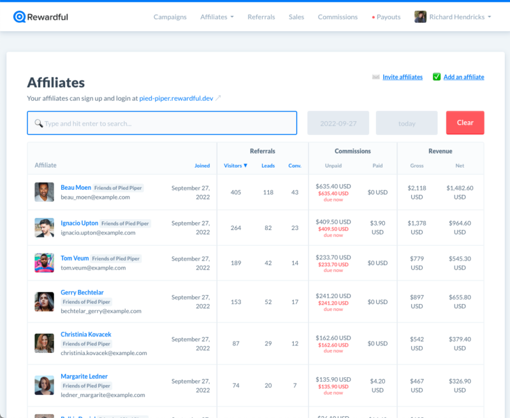The width and height of the screenshot is (510, 418).
Task: Click the envelope icon beside Invite affiliates
Action: 375,77
